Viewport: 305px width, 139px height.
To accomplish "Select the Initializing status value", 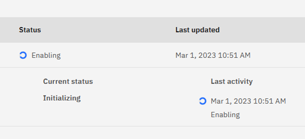I will (62, 98).
